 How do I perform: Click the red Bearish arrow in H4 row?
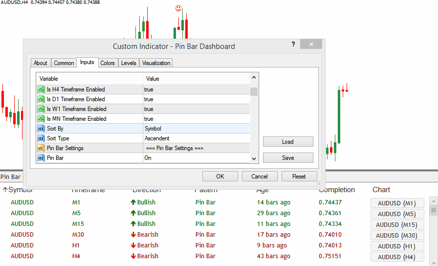(x=133, y=256)
